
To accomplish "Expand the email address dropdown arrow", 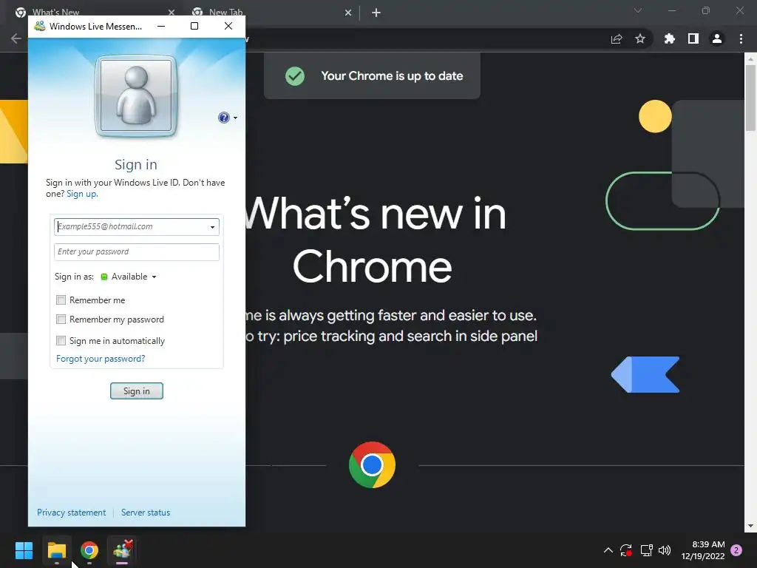I will [212, 227].
